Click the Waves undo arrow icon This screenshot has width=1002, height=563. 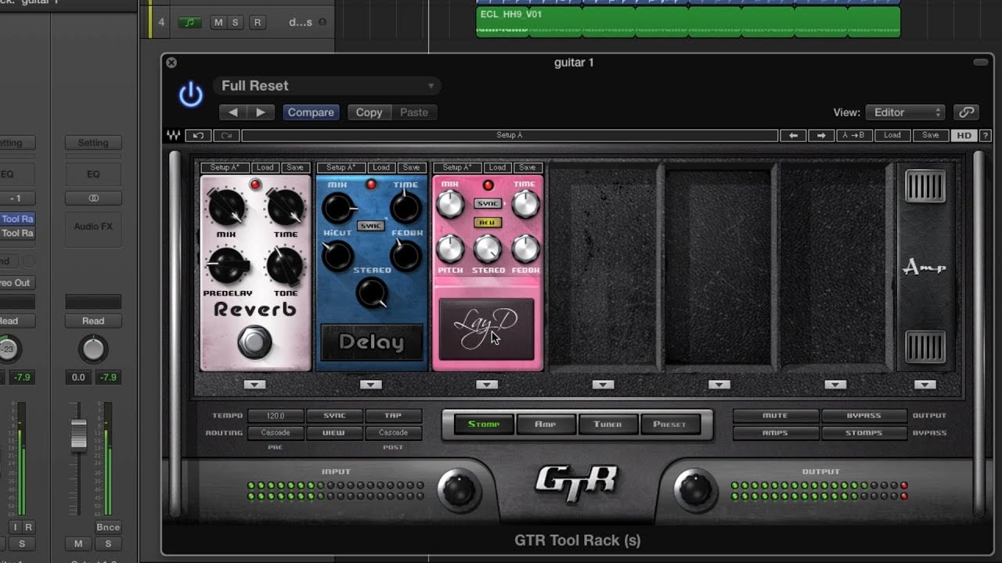pyautogui.click(x=198, y=135)
